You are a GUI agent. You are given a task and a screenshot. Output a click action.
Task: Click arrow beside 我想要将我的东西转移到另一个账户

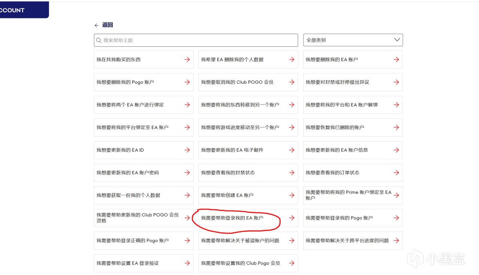[x=292, y=105]
